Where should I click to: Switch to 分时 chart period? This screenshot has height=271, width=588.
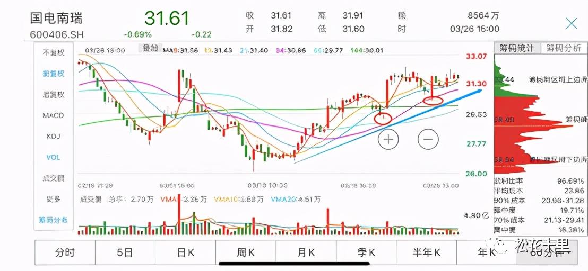(x=65, y=252)
